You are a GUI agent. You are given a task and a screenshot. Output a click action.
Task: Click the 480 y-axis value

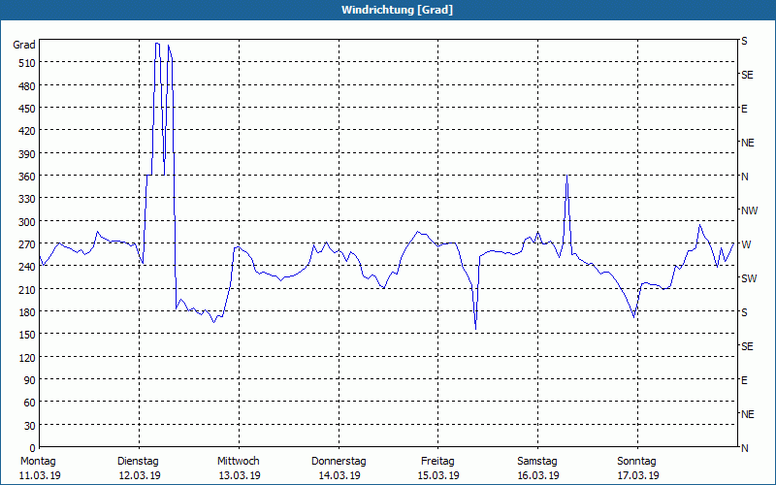pyautogui.click(x=27, y=86)
